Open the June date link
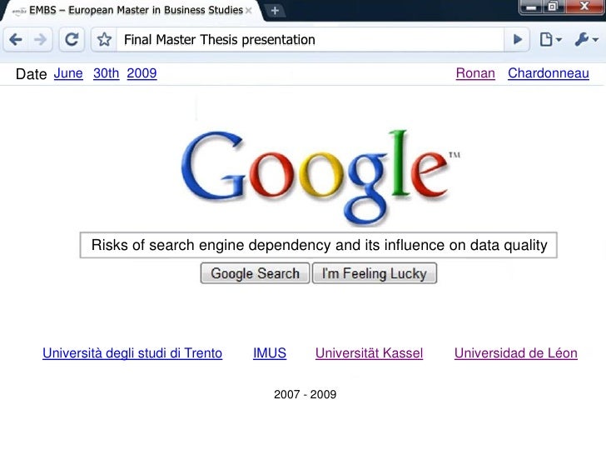 point(68,73)
